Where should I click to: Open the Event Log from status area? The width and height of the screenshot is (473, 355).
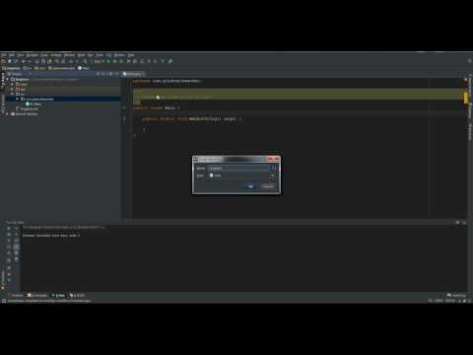[x=456, y=295]
